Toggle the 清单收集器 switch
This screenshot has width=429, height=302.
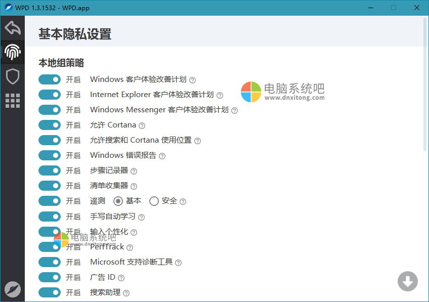click(x=50, y=186)
